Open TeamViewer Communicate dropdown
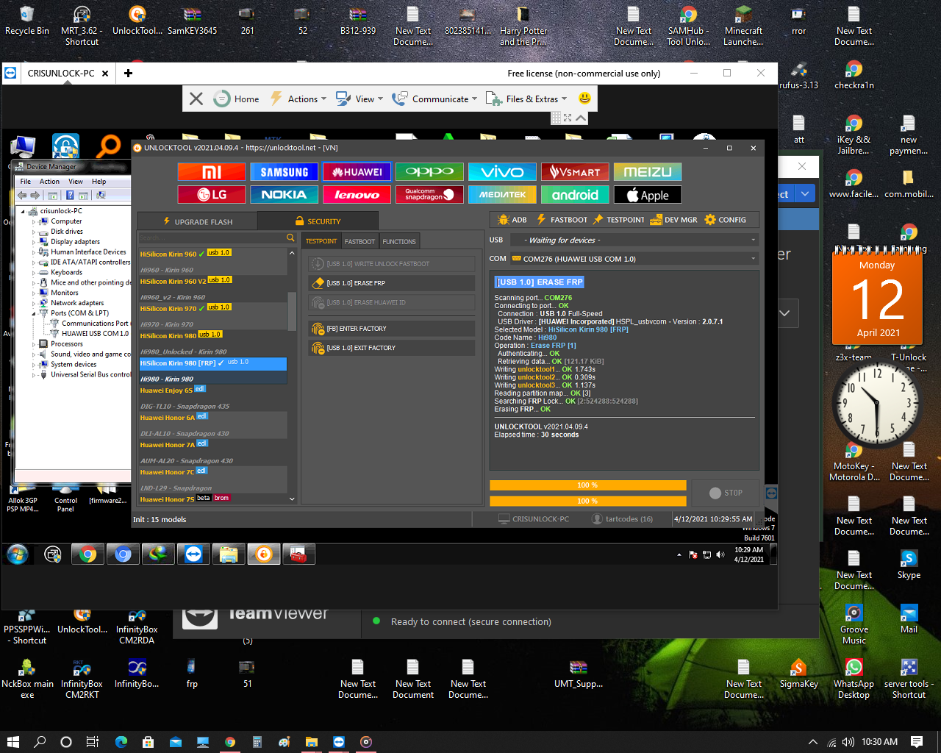This screenshot has height=753, width=941. pyautogui.click(x=434, y=99)
